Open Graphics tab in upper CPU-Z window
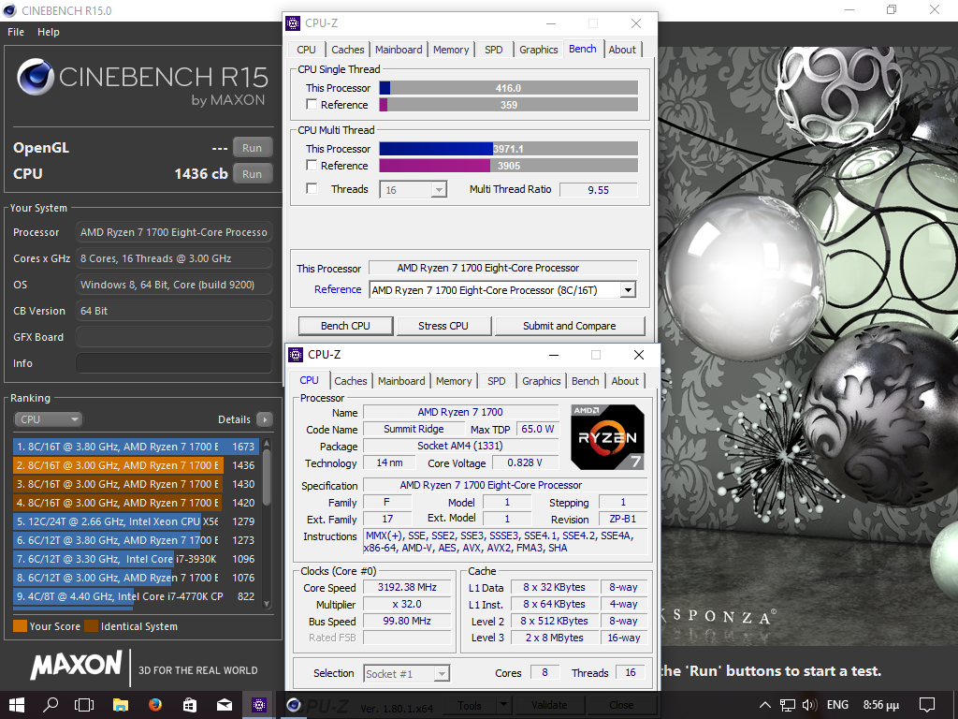Image resolution: width=958 pixels, height=719 pixels. click(538, 50)
